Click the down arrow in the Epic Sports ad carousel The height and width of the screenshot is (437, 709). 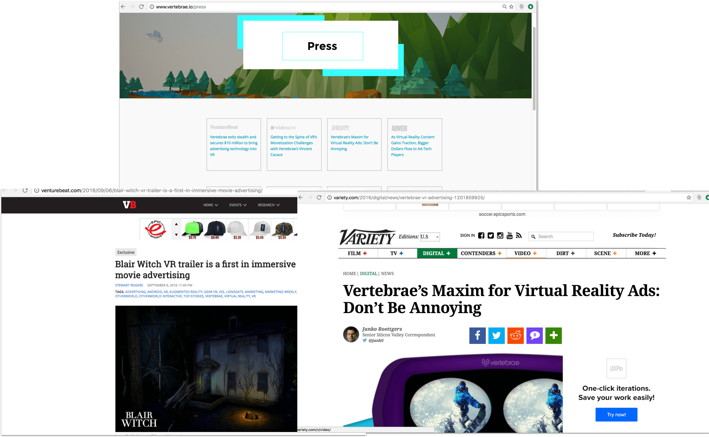click(x=176, y=235)
